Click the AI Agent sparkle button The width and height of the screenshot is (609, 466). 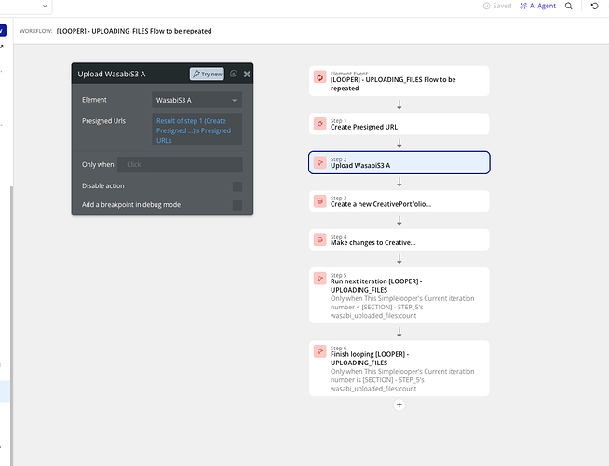(x=538, y=6)
